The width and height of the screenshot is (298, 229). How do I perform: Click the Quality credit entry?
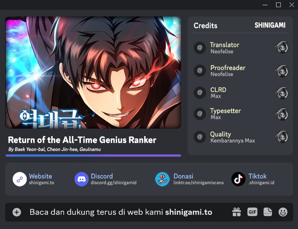point(241,137)
